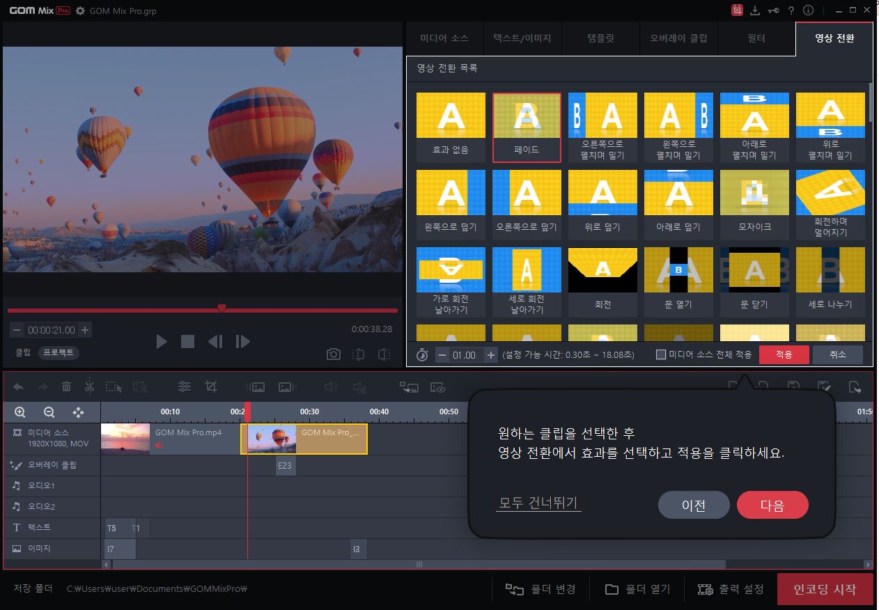Stop the preview playback
This screenshot has height=610, width=879.
point(187,341)
